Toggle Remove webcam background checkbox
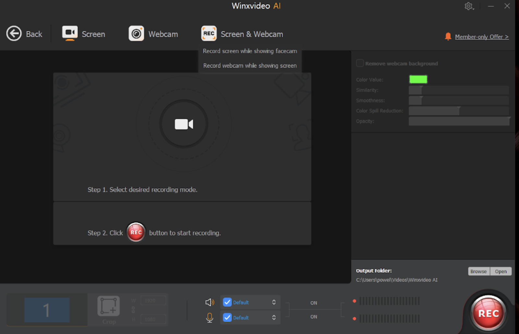The width and height of the screenshot is (519, 334). click(x=360, y=63)
